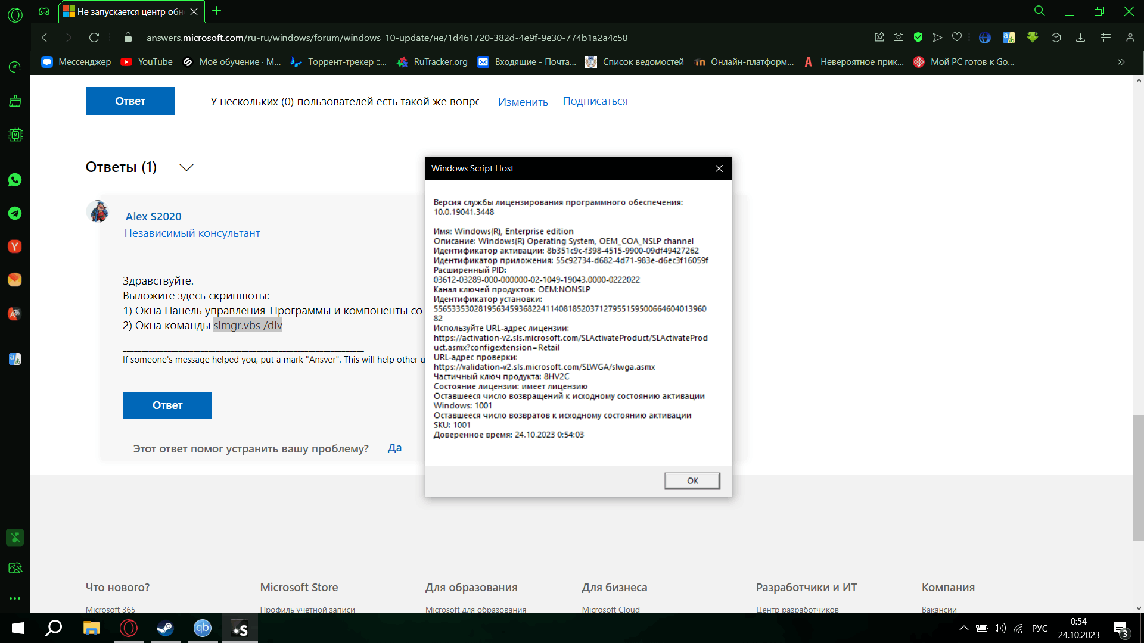Open the translator icon in sidebar
Image resolution: width=1144 pixels, height=643 pixels.
pos(15,359)
